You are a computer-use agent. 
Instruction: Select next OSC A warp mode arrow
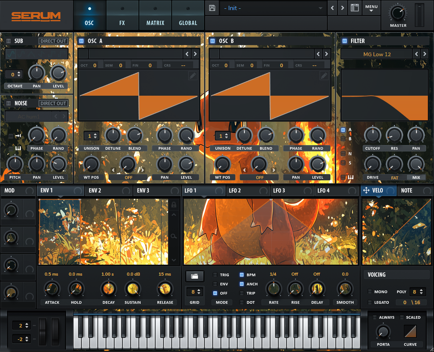coord(143,170)
